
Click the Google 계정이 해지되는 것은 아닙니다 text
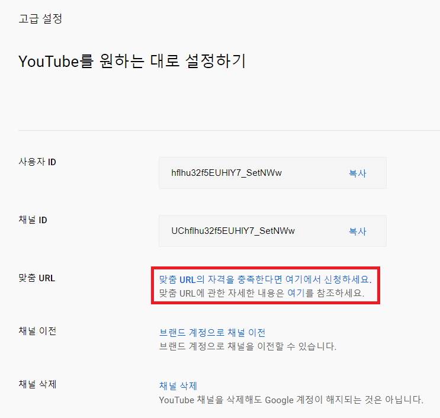[x=344, y=400]
